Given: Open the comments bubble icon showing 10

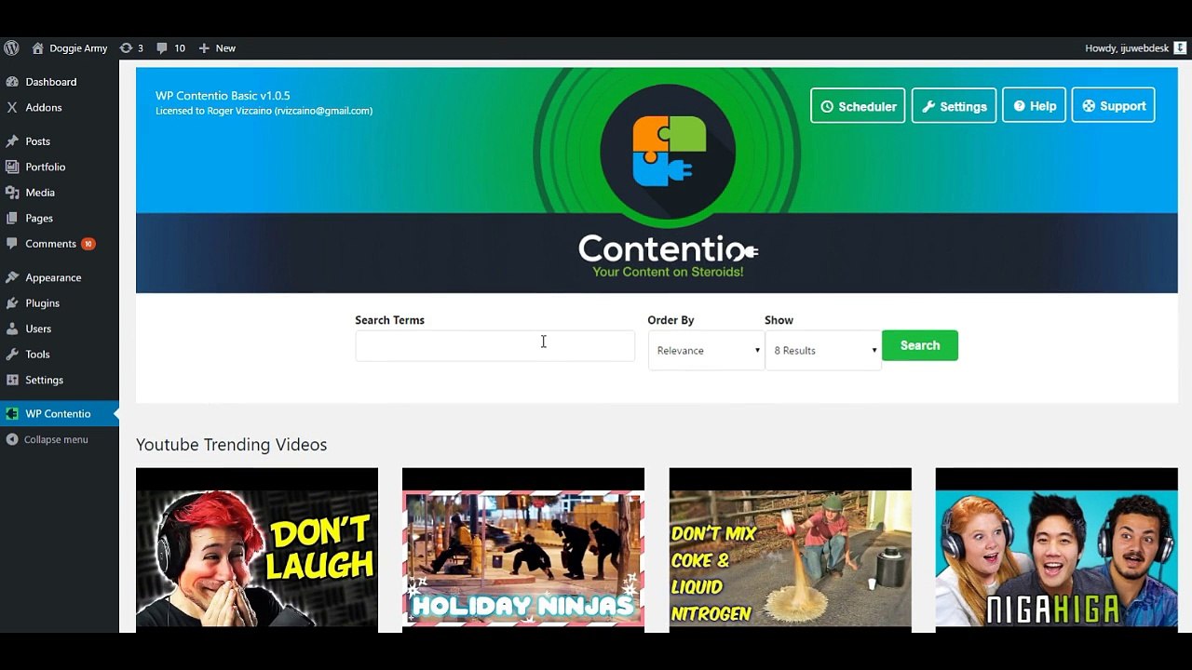Looking at the screenshot, I should click(x=162, y=47).
